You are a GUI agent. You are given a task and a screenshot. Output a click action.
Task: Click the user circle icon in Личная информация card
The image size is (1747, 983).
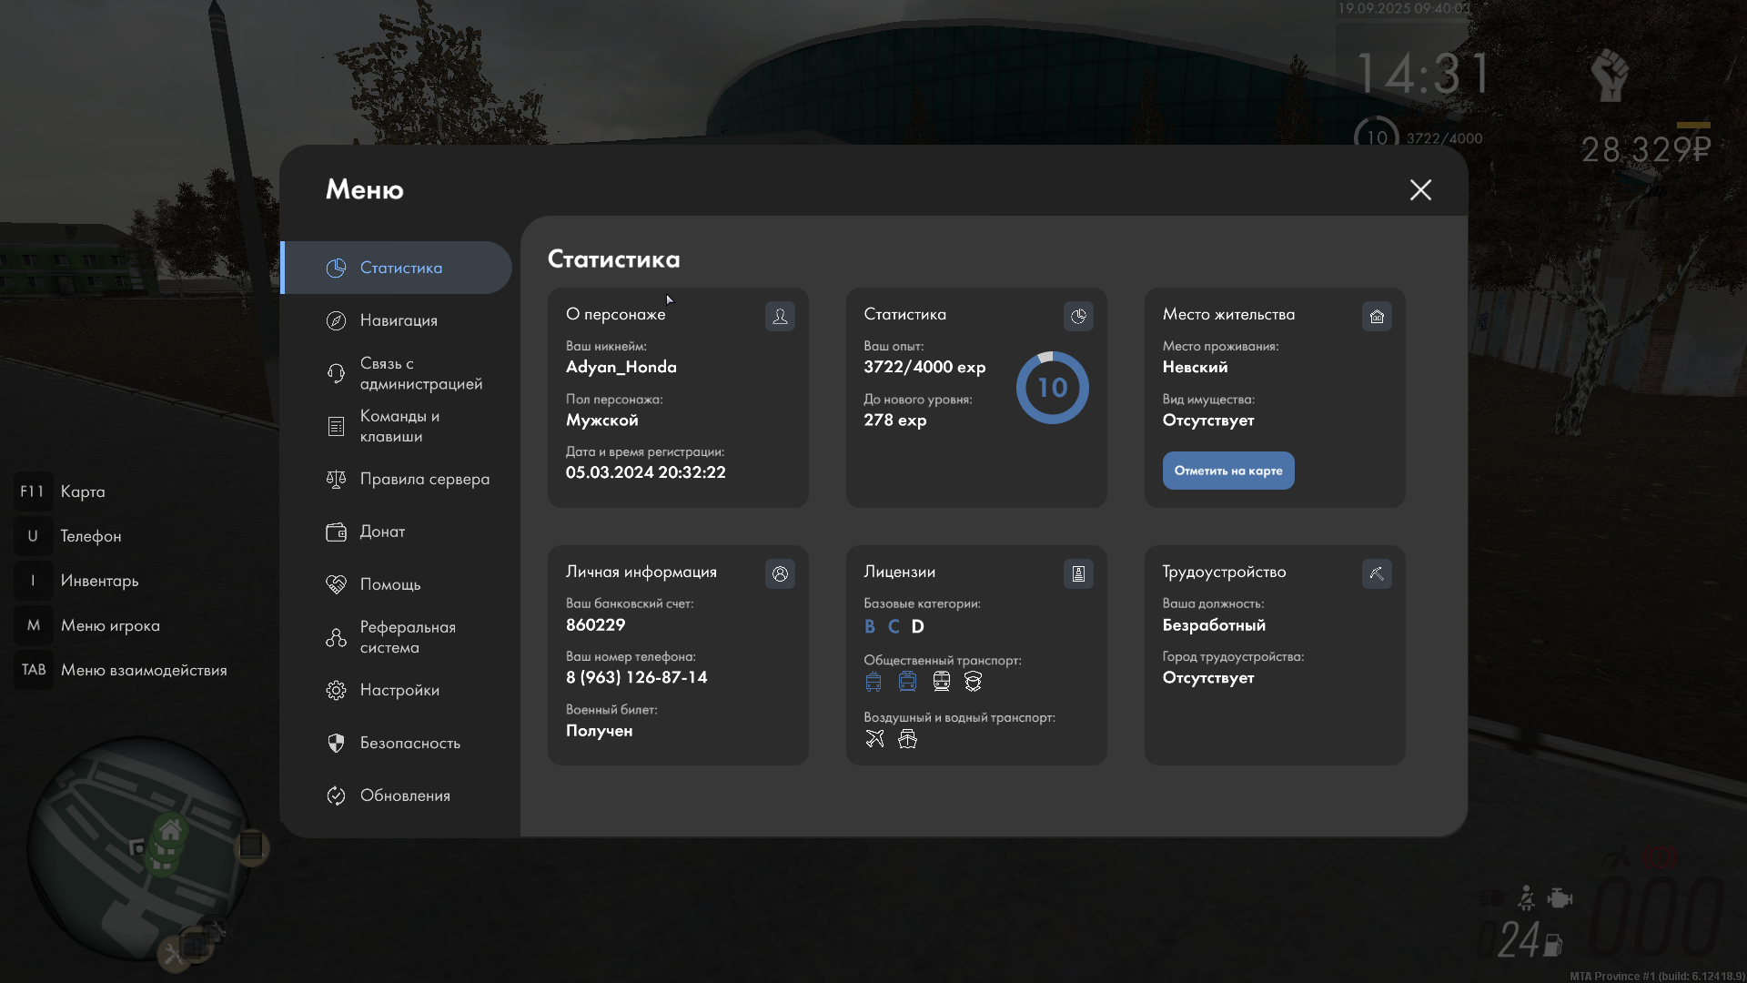780,573
